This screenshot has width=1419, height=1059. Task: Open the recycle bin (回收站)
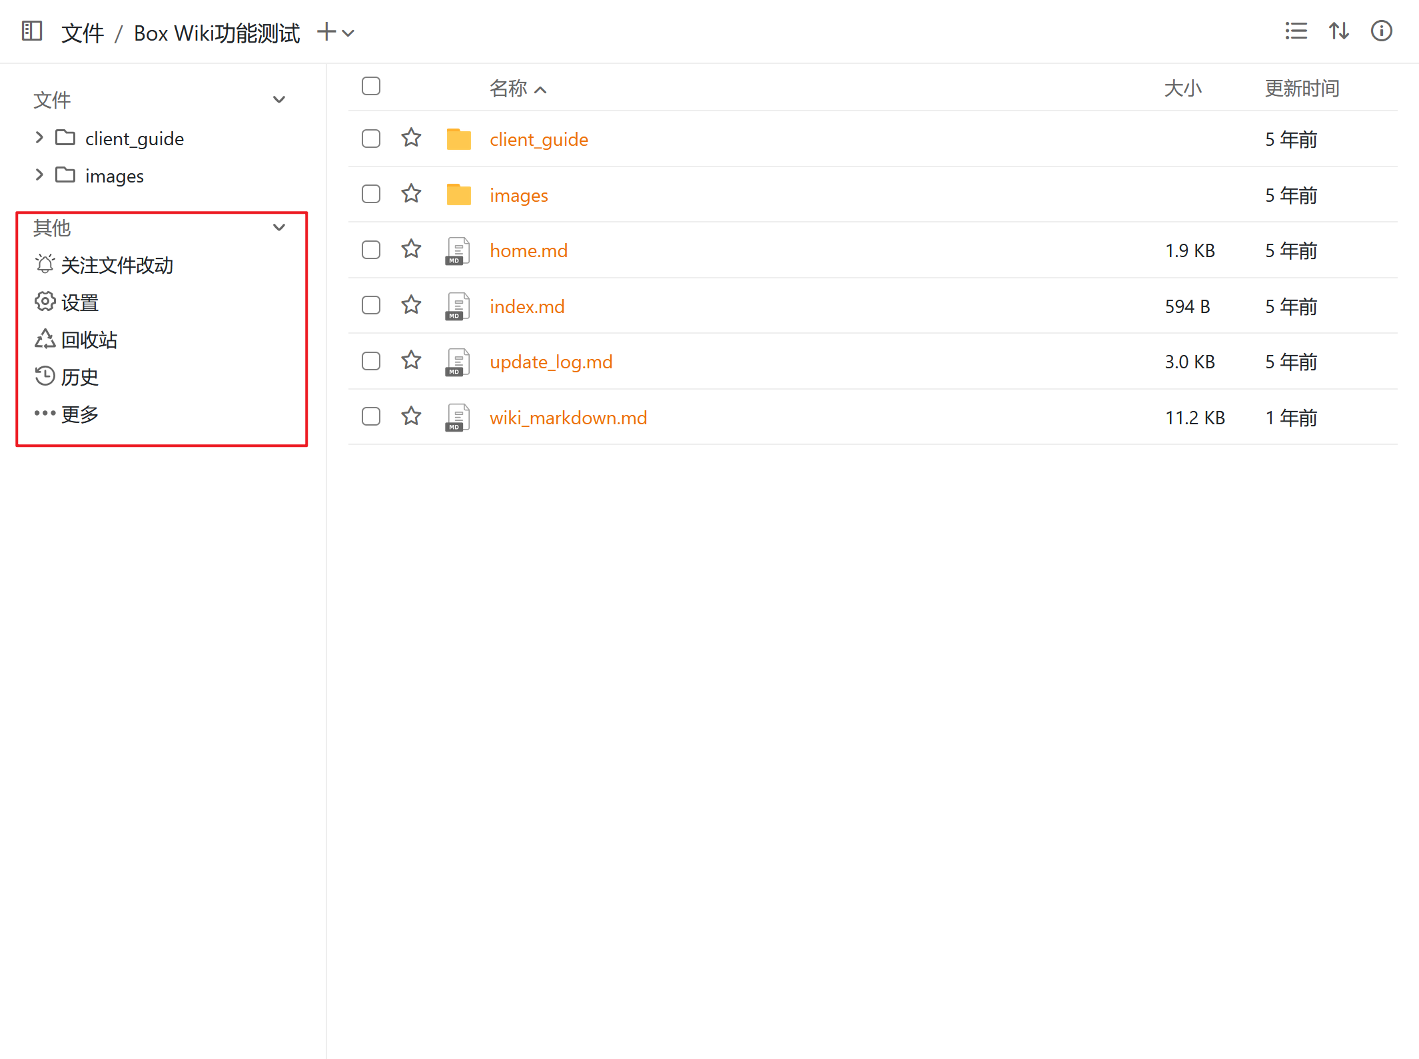[x=89, y=340]
